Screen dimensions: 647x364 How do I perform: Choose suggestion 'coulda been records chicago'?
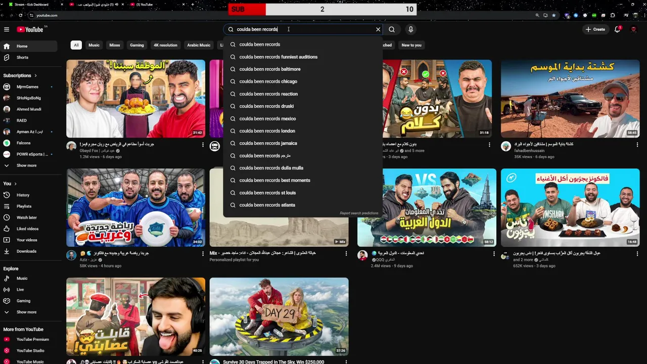pos(302,81)
